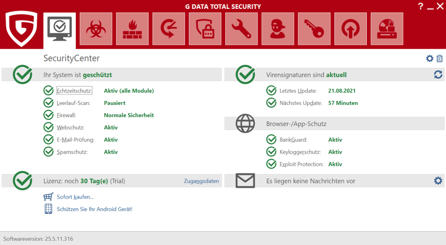
Task: Open SecurityCenter settings gear icon
Action: [429, 59]
